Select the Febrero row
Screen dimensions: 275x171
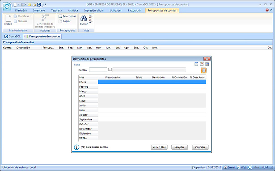(x=142, y=87)
